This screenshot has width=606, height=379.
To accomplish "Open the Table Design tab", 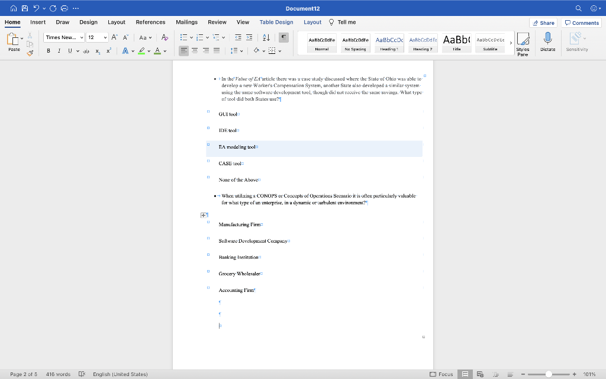I will pyautogui.click(x=276, y=22).
